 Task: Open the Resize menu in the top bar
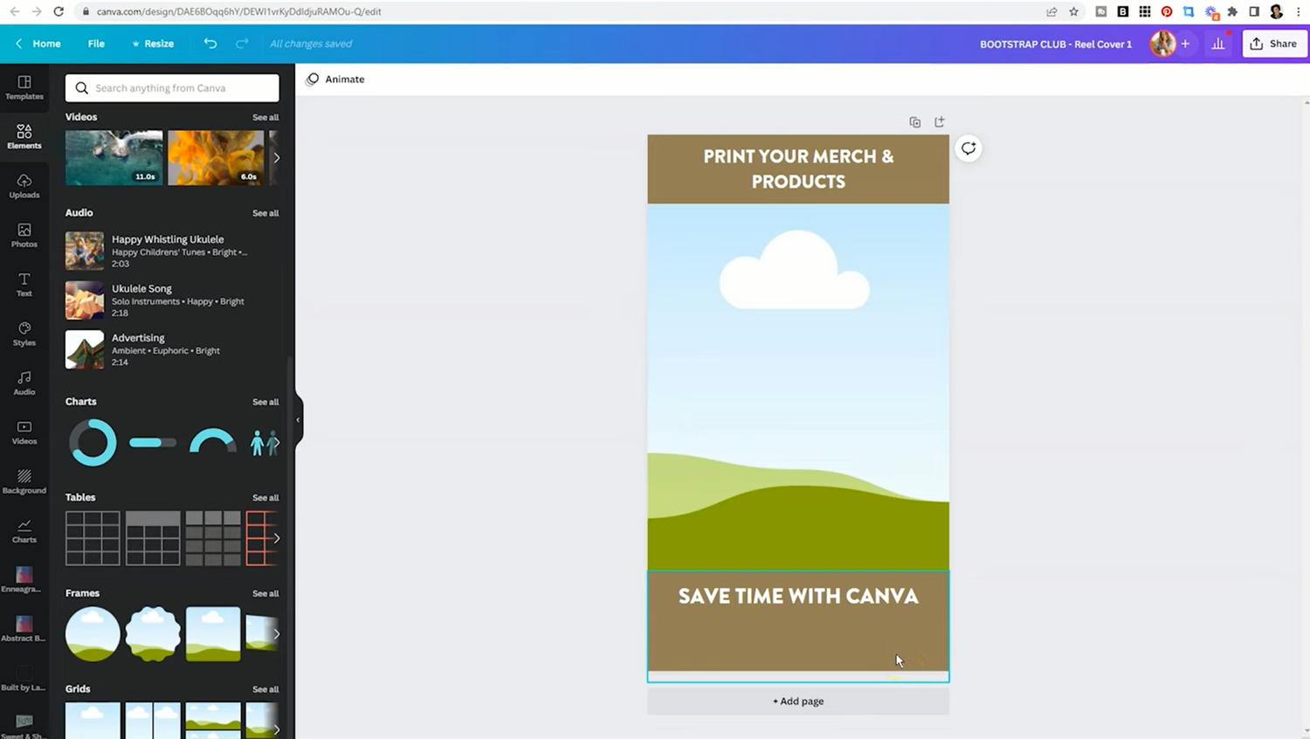[153, 43]
